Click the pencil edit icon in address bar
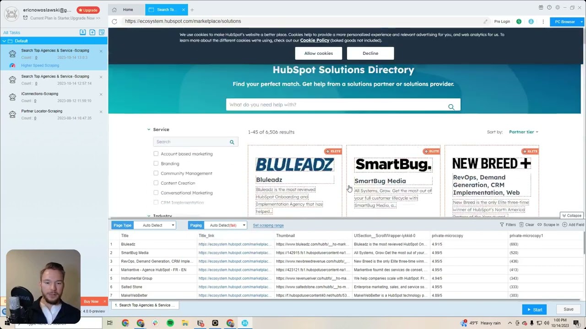 tap(485, 21)
